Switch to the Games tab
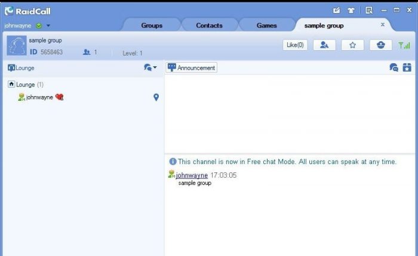The image size is (418, 256). 266,26
